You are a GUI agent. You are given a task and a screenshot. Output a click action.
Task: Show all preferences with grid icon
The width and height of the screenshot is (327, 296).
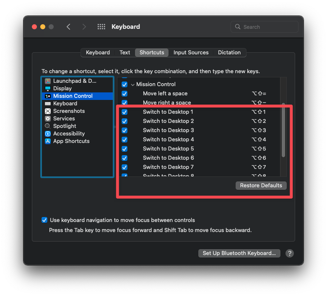tap(101, 27)
